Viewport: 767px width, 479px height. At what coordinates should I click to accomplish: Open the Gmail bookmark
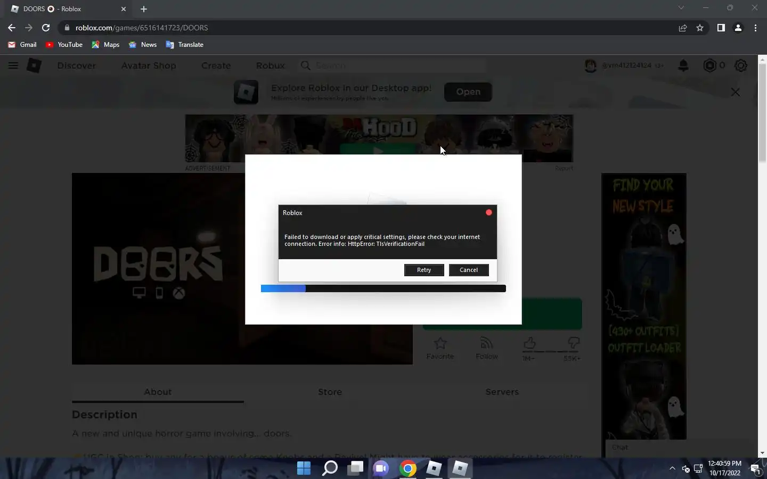click(x=22, y=45)
